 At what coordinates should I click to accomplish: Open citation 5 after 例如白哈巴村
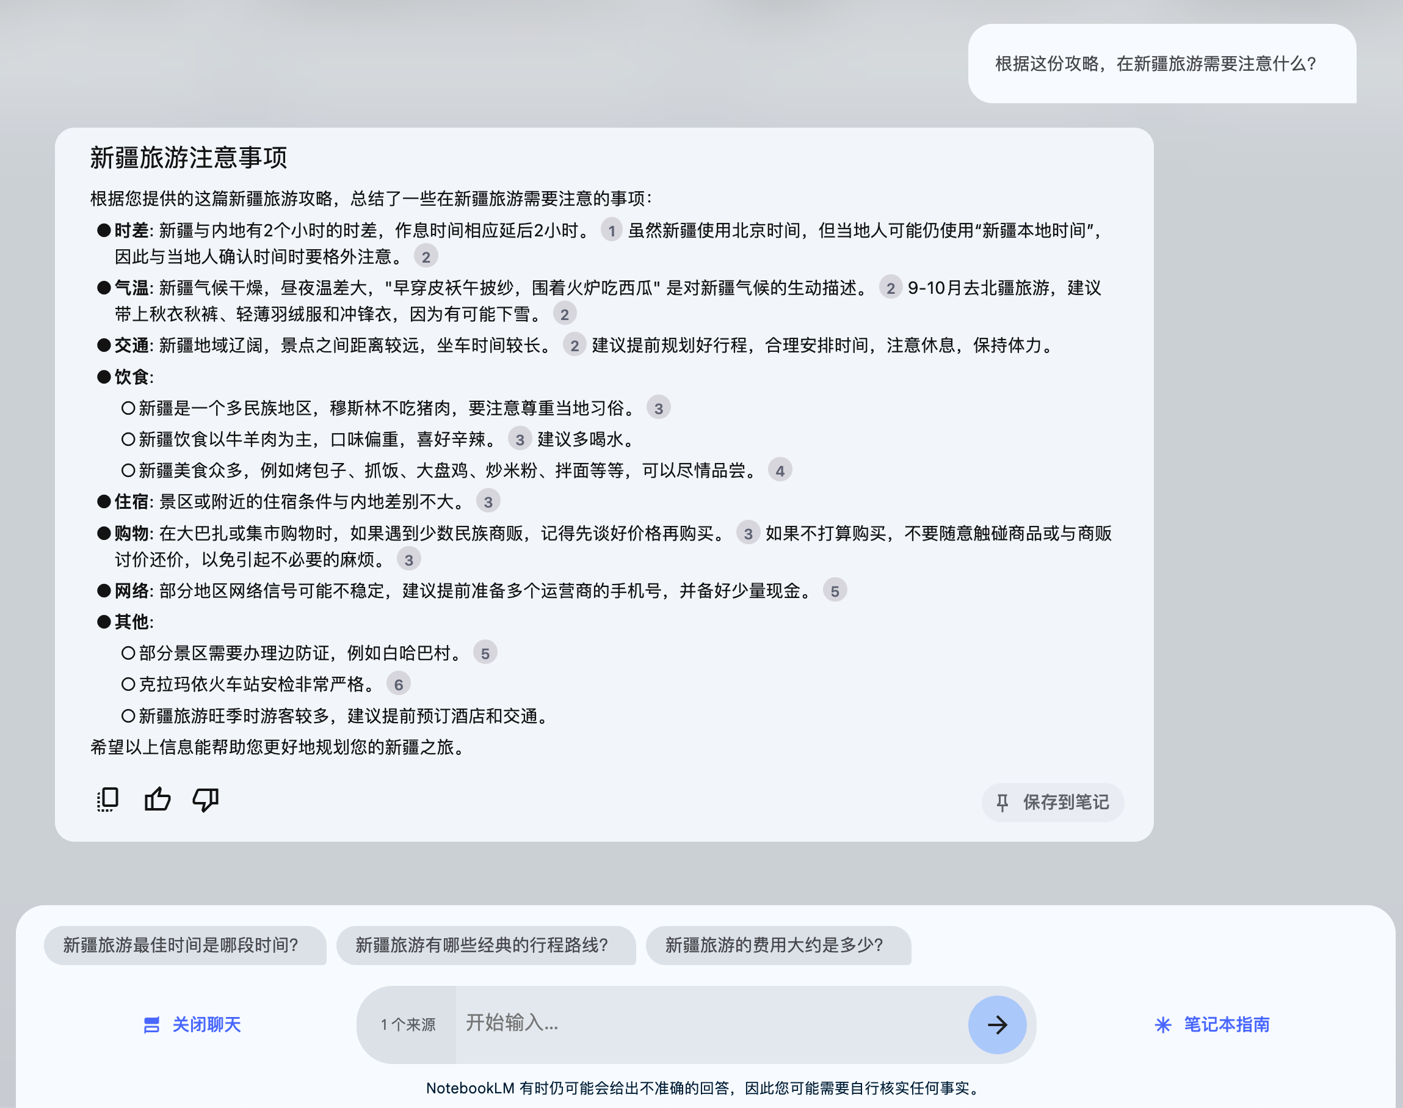[485, 653]
